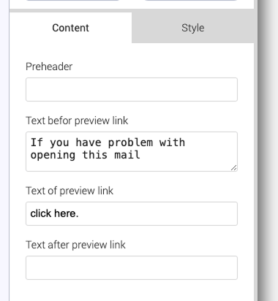Click the Text befor preview link label
The width and height of the screenshot is (278, 301).
click(77, 121)
